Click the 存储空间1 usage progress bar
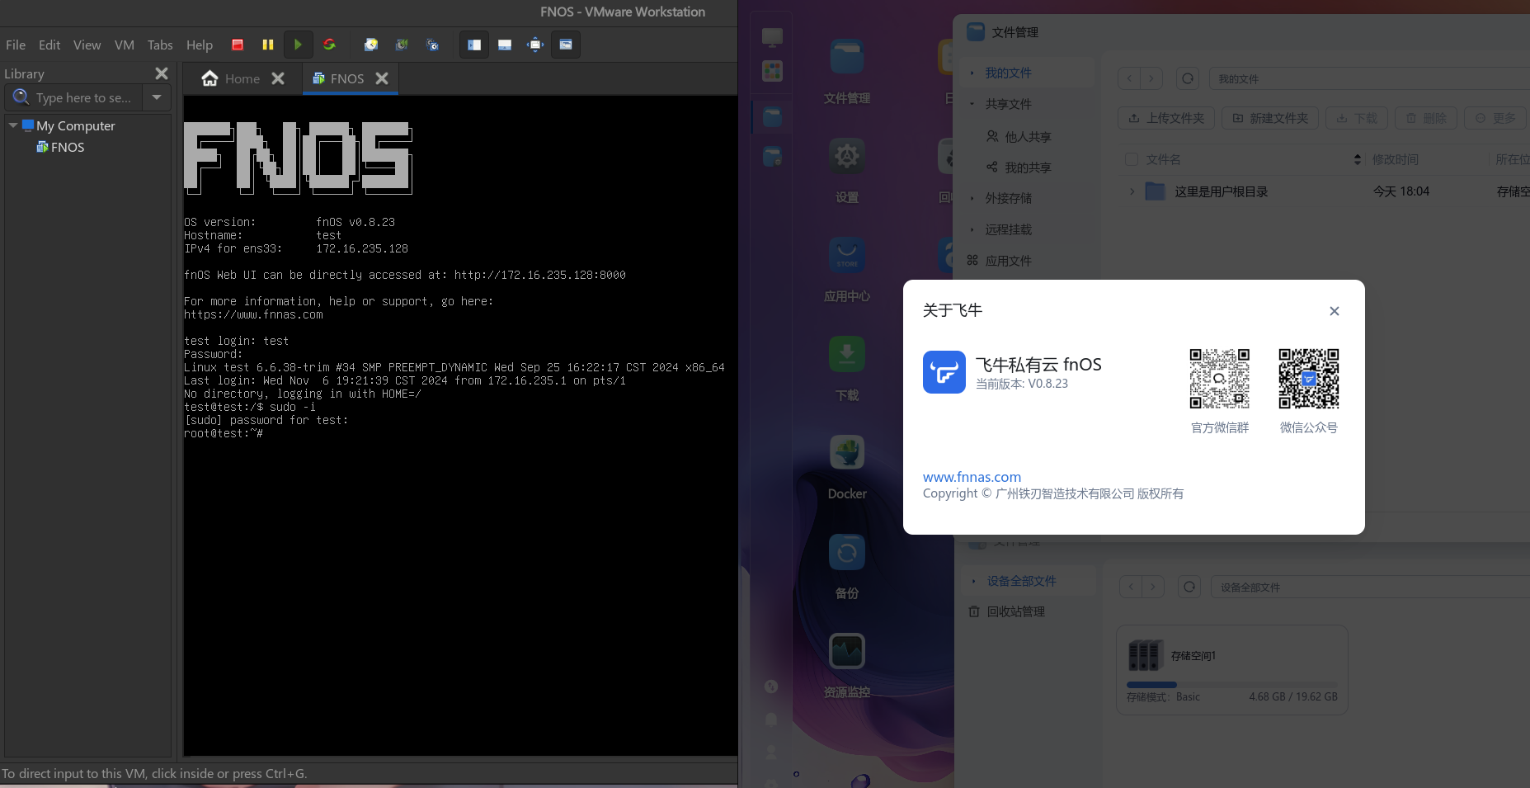1530x788 pixels. (1232, 685)
